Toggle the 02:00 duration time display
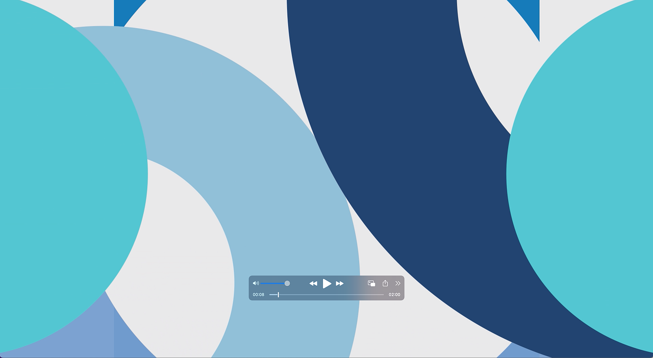 (394, 295)
